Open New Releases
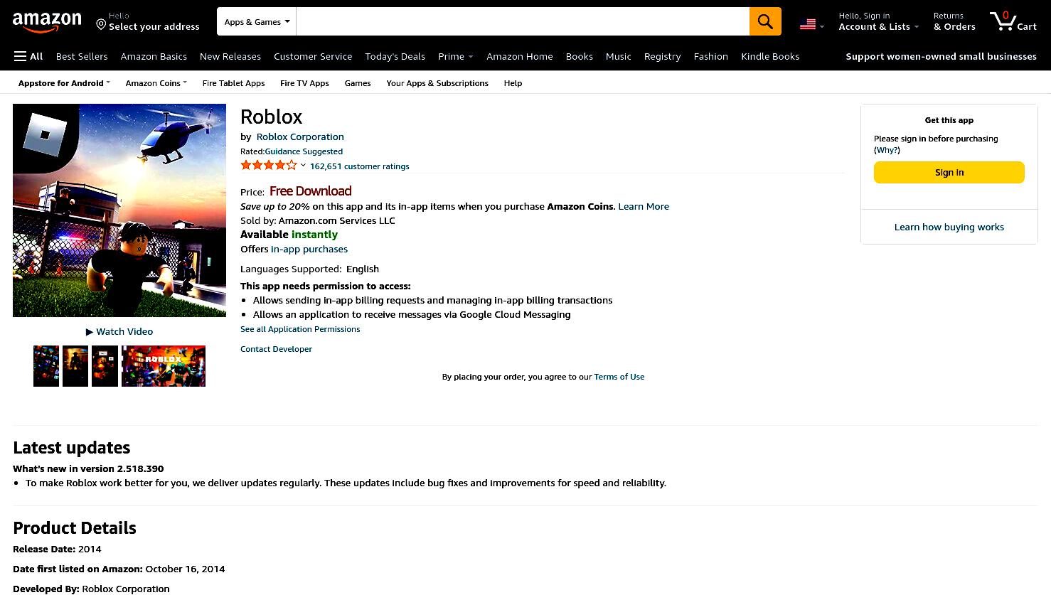 pos(230,56)
